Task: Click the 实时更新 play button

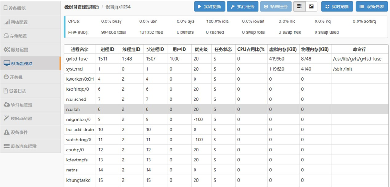Action: [210, 7]
